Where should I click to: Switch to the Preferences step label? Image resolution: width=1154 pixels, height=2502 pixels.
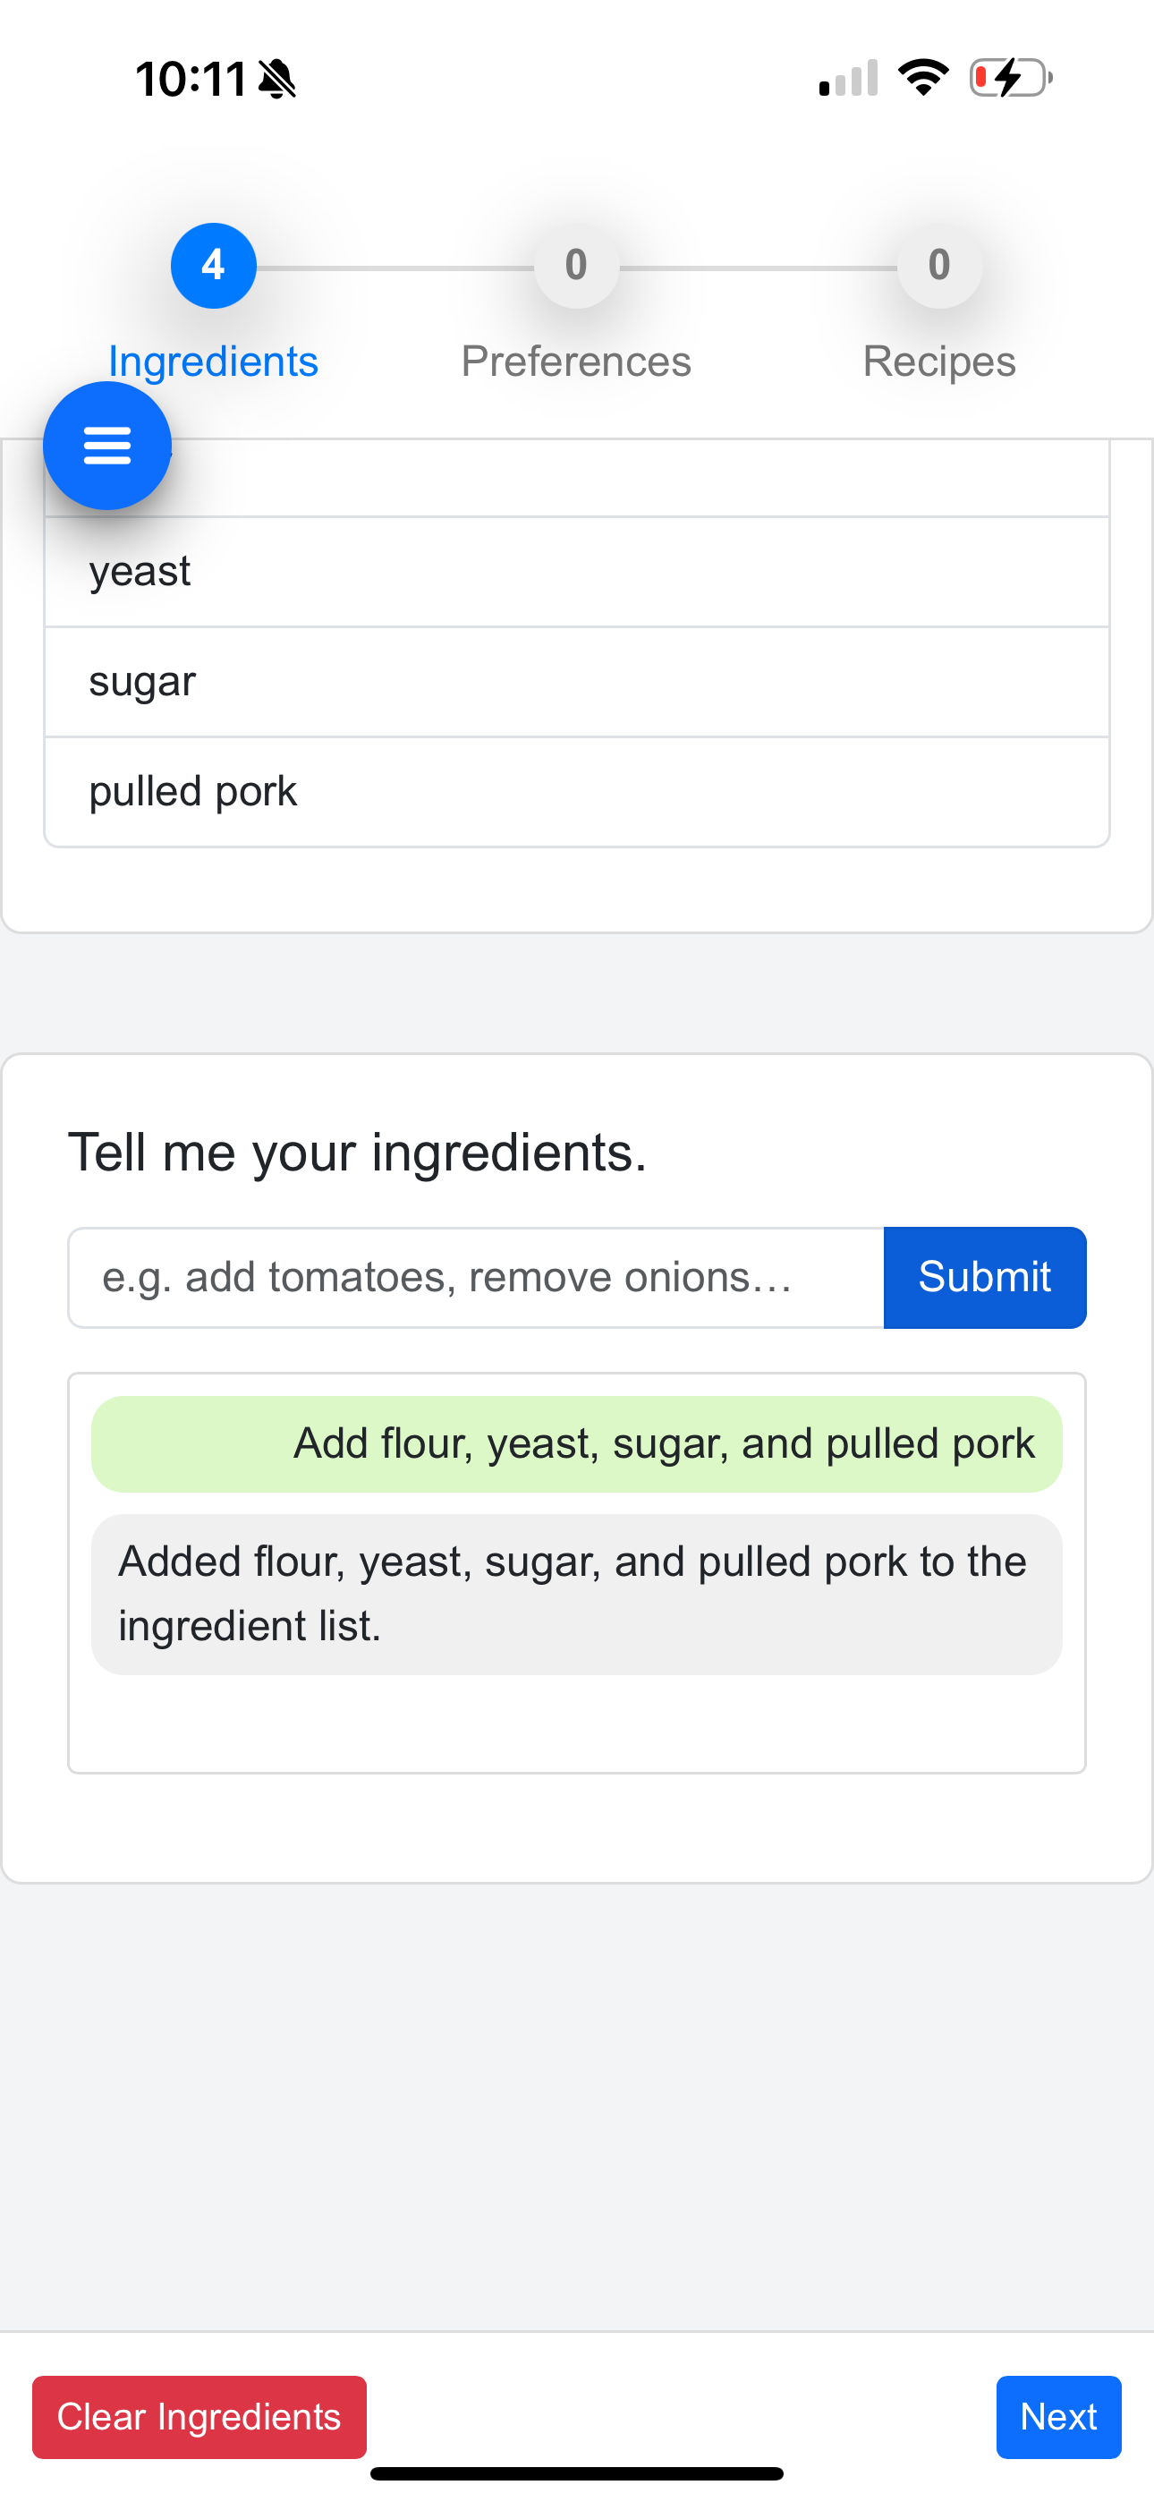(x=576, y=362)
